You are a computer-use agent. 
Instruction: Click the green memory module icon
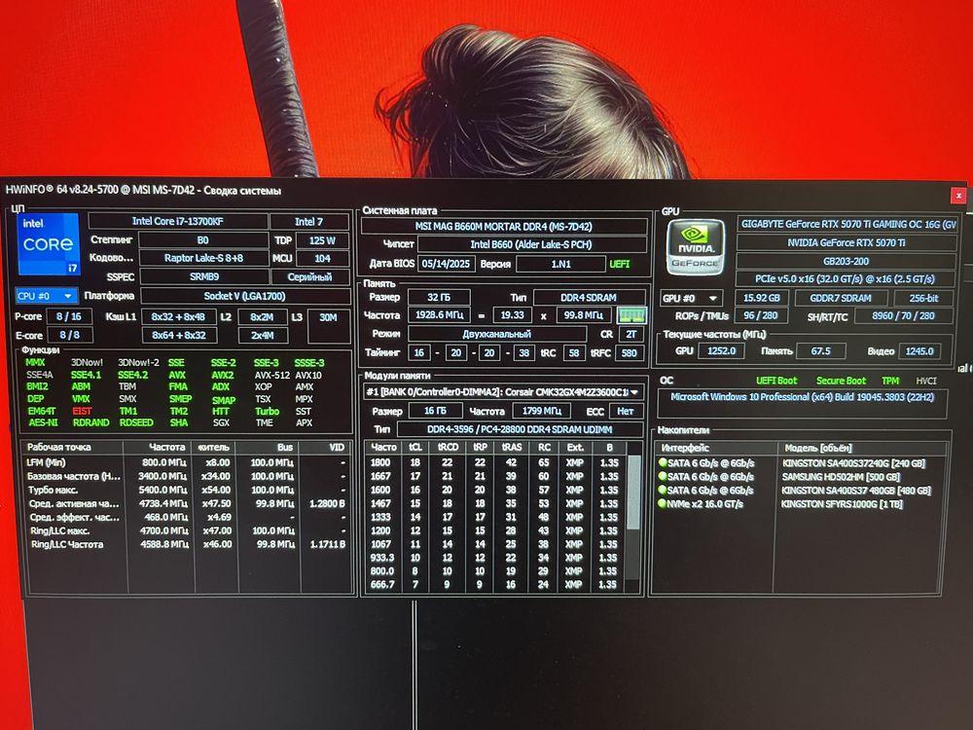pyautogui.click(x=631, y=315)
